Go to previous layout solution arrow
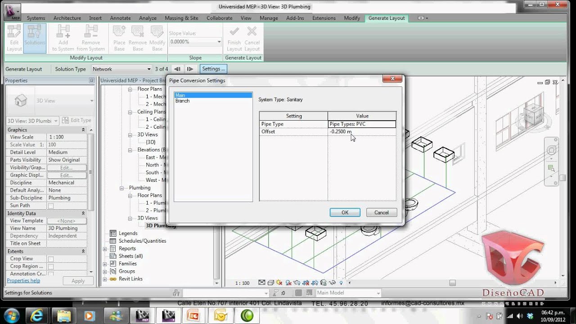This screenshot has height=324, width=576. (x=177, y=69)
